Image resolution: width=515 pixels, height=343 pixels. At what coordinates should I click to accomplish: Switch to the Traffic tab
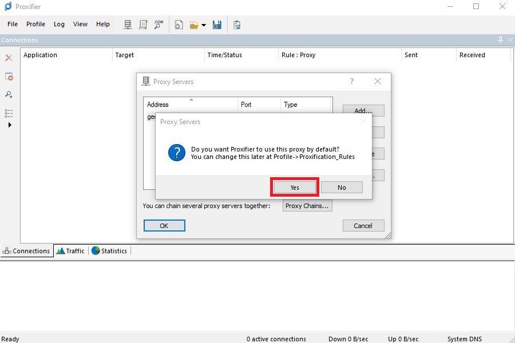[70, 251]
